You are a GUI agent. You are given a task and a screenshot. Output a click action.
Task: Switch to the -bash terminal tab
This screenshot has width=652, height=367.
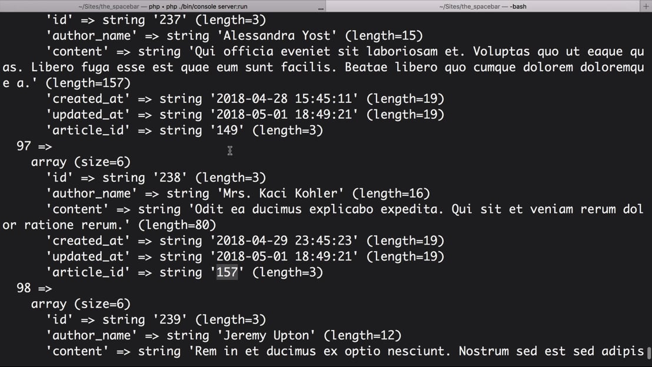click(483, 6)
